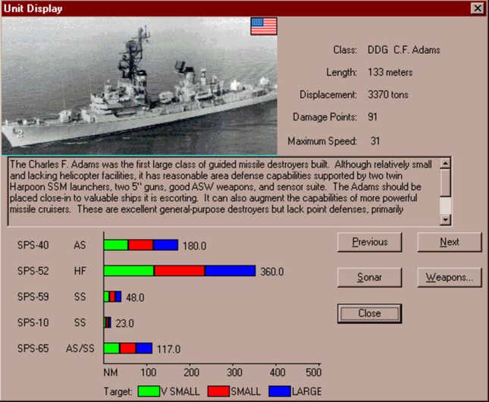The width and height of the screenshot is (489, 402).
Task: Click the displacement value 3370 tons
Action: click(x=388, y=95)
